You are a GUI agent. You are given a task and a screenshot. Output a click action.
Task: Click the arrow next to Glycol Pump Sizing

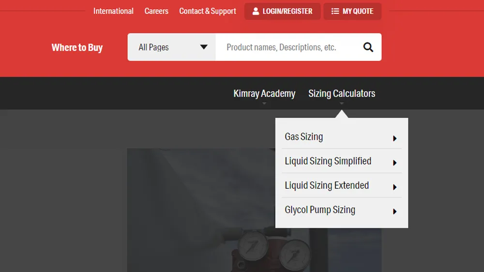(395, 211)
